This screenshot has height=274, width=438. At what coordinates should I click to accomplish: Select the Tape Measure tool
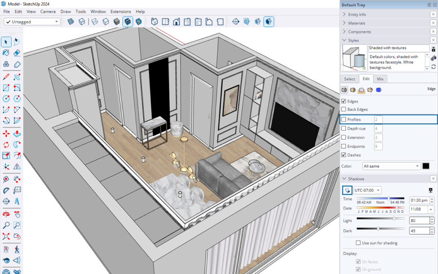6,179
